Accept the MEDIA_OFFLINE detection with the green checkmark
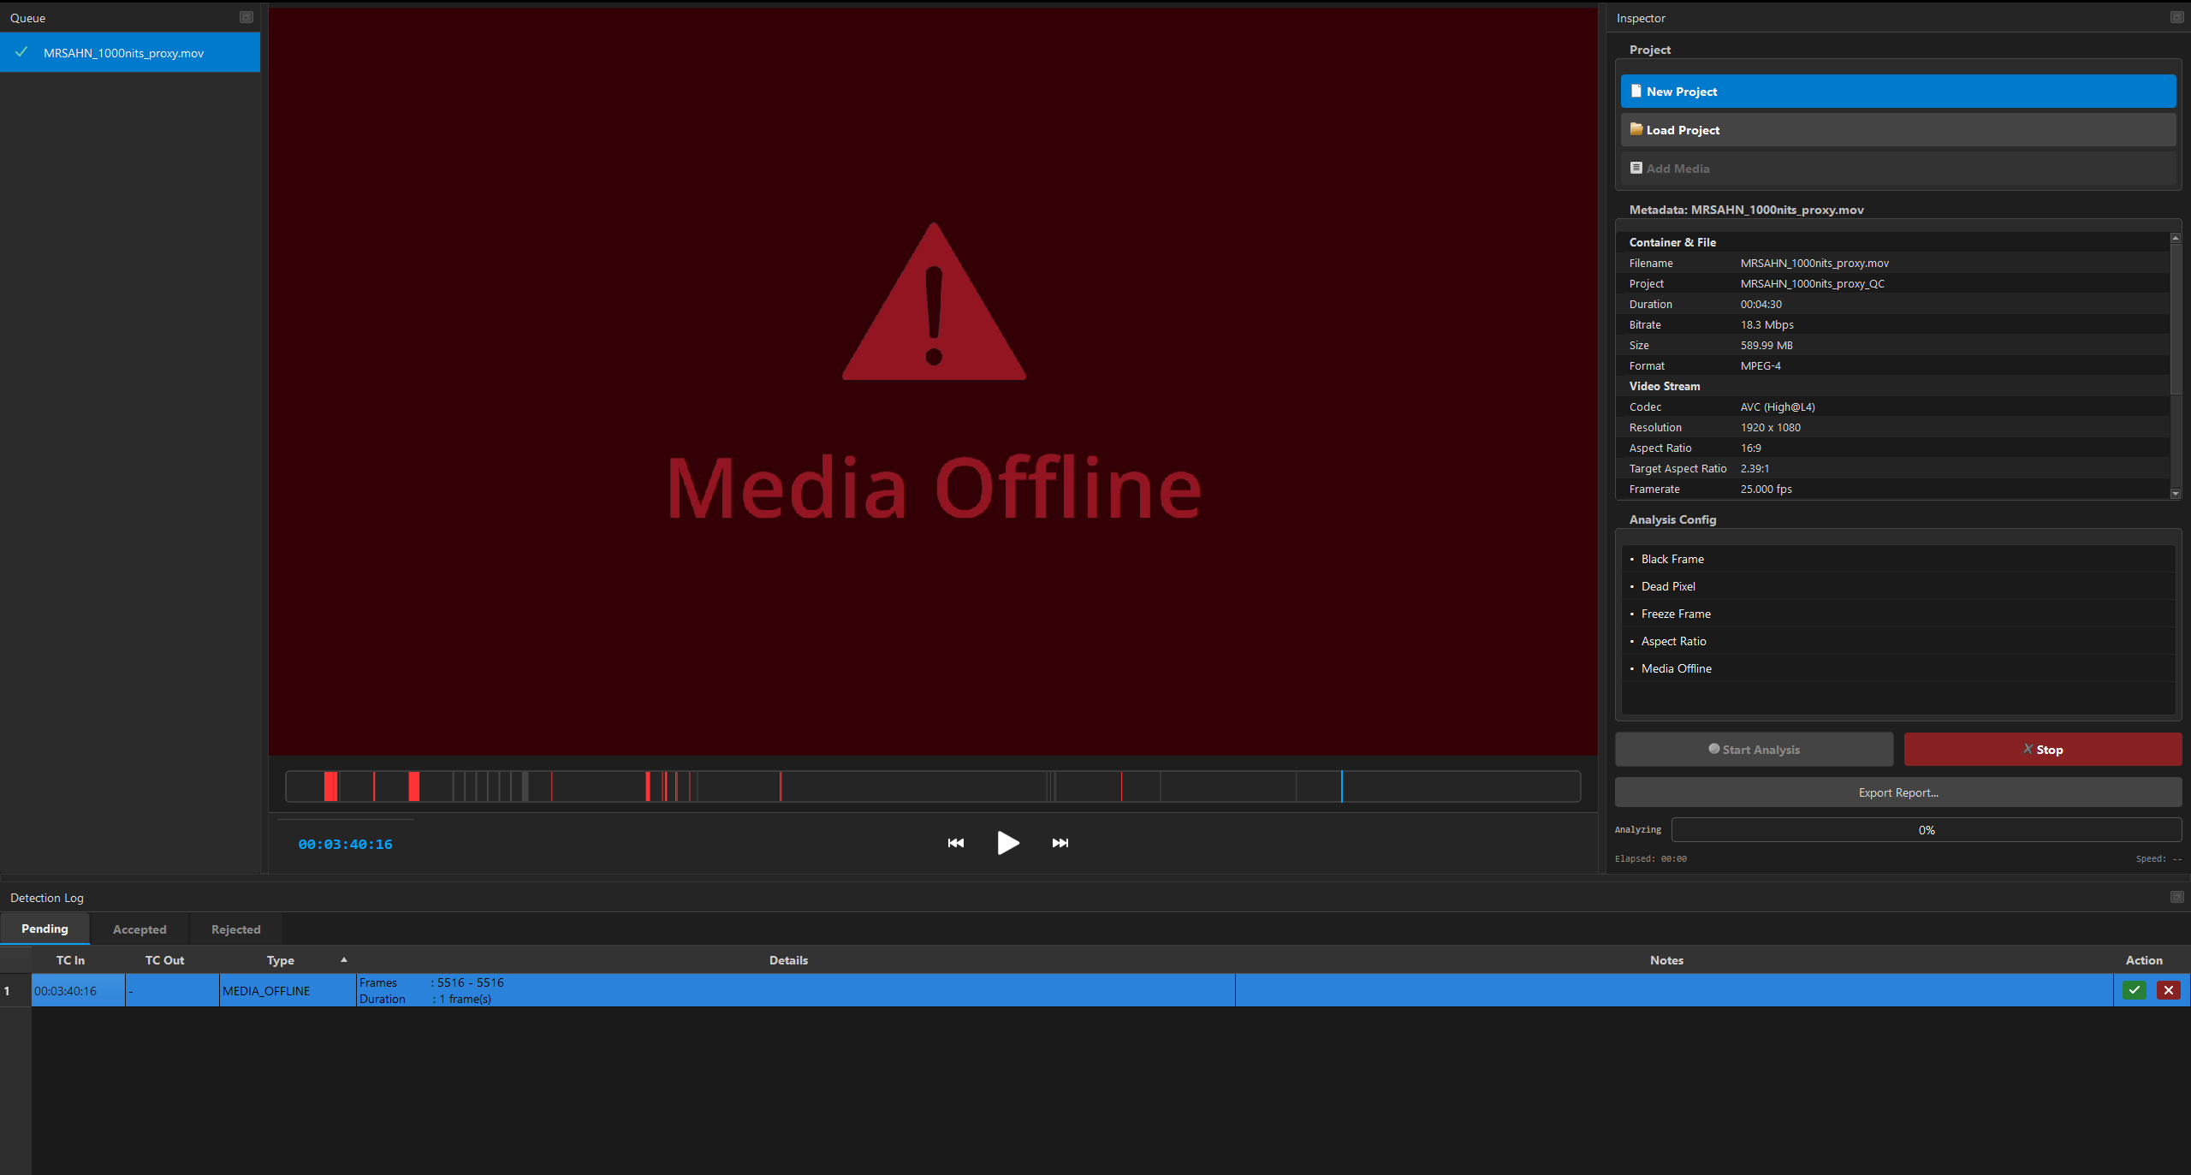Image resolution: width=2191 pixels, height=1175 pixels. coord(2135,990)
